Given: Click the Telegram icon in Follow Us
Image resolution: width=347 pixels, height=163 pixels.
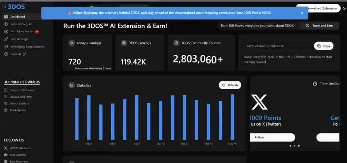Looking at the screenshot, I should (6, 161).
